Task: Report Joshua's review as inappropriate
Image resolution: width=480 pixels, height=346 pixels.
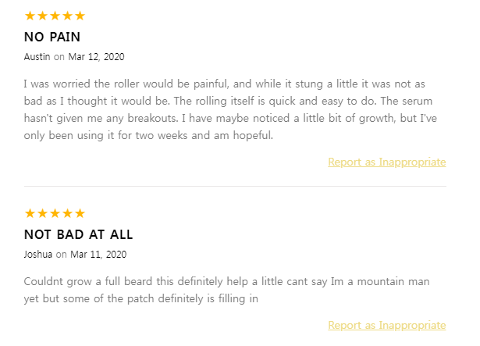Action: point(386,325)
